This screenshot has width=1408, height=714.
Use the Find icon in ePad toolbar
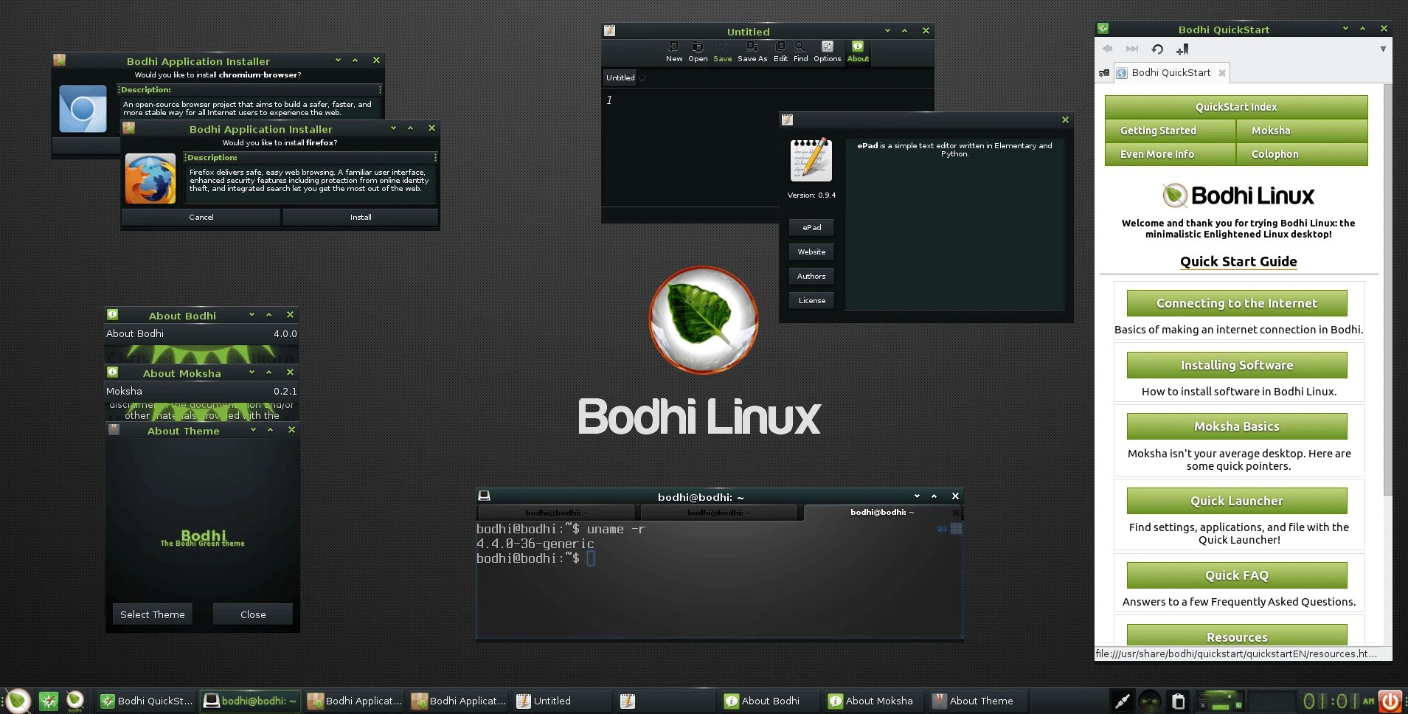(800, 48)
